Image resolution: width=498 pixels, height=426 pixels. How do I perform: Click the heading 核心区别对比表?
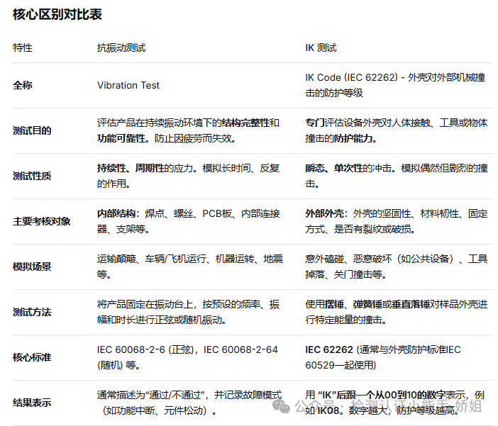57,15
